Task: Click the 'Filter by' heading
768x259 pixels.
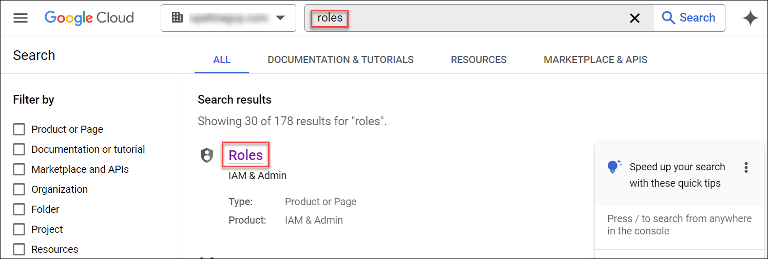Action: [33, 99]
